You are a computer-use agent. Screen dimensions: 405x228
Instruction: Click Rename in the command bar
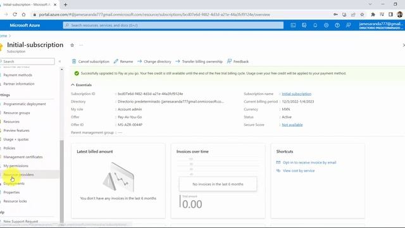[123, 61]
